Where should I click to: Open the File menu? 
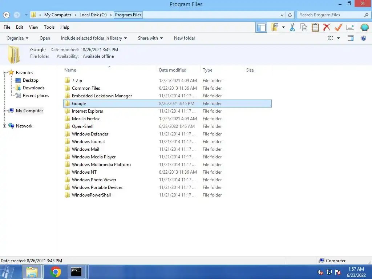pos(7,27)
